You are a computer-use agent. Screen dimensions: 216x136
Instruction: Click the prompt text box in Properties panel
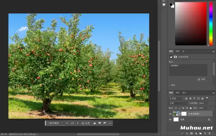[x=188, y=70]
